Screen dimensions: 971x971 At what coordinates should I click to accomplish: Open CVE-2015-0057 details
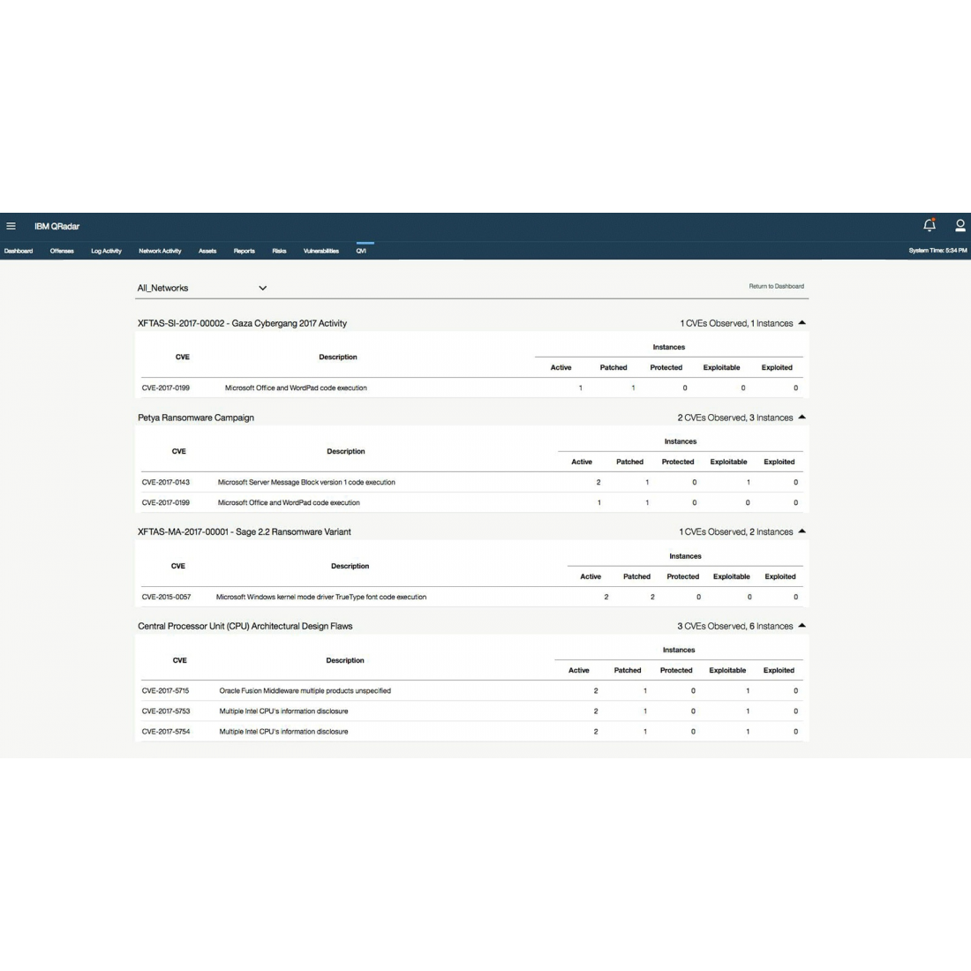165,597
